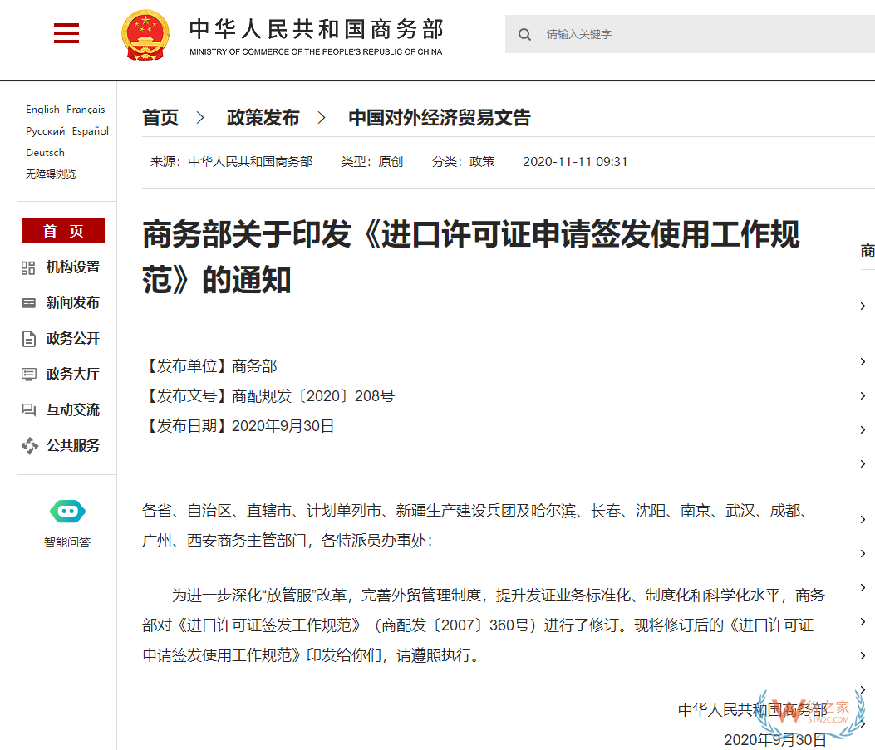875x750 pixels.
Task: Select the highlighted 首页 menu item
Action: point(62,231)
